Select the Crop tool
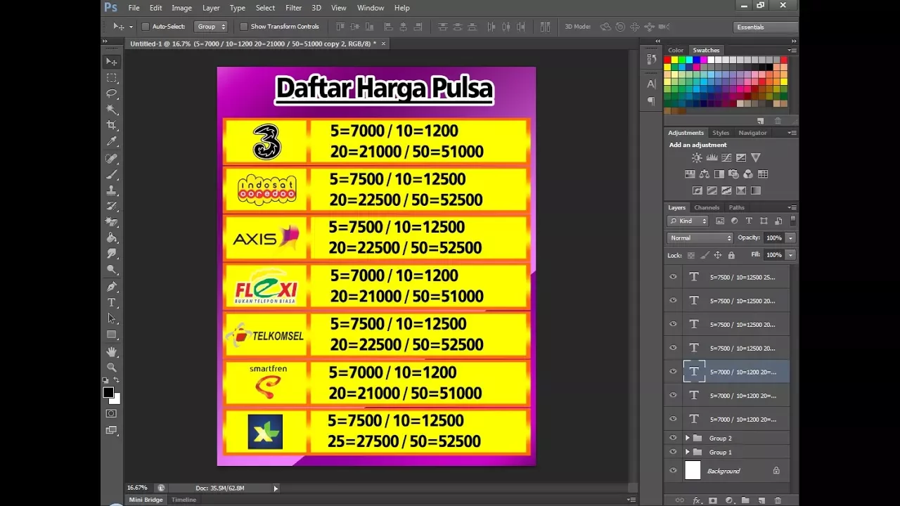Viewport: 900px width, 506px height. (x=112, y=125)
